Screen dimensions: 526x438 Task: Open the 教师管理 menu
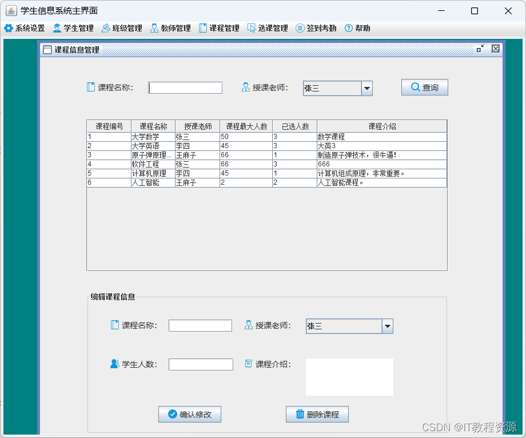[x=171, y=28]
